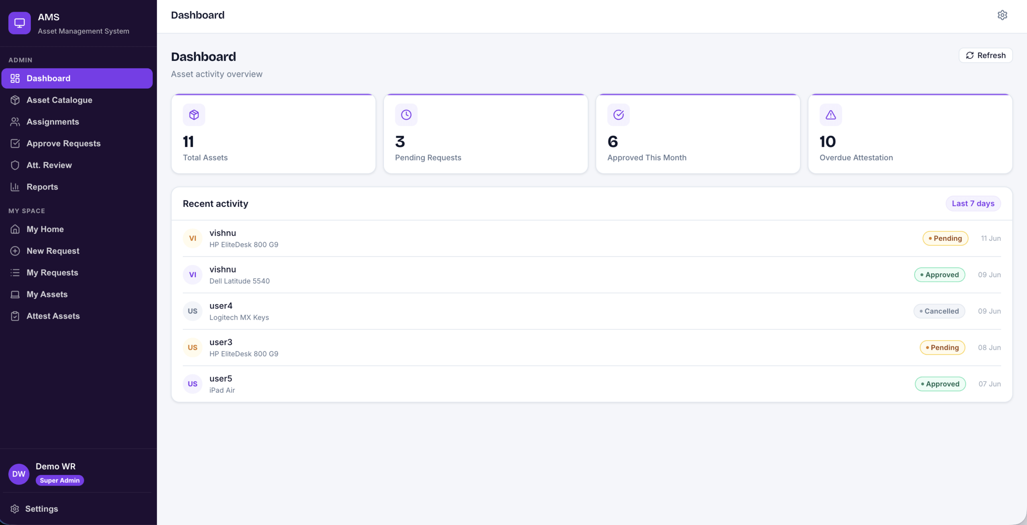The height and width of the screenshot is (525, 1027).
Task: Click the Reports bar chart icon
Action: tap(15, 187)
